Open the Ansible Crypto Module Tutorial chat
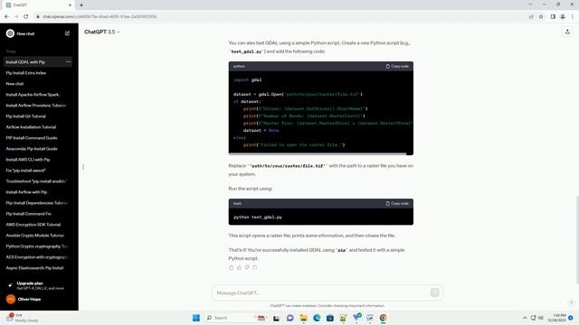 38,236
